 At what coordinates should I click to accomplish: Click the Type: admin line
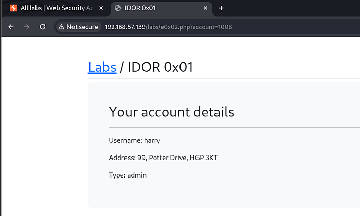128,175
